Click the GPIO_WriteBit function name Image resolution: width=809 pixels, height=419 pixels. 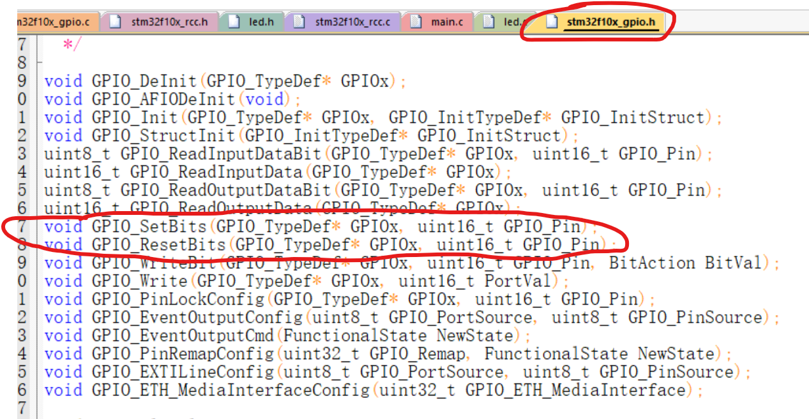(155, 263)
